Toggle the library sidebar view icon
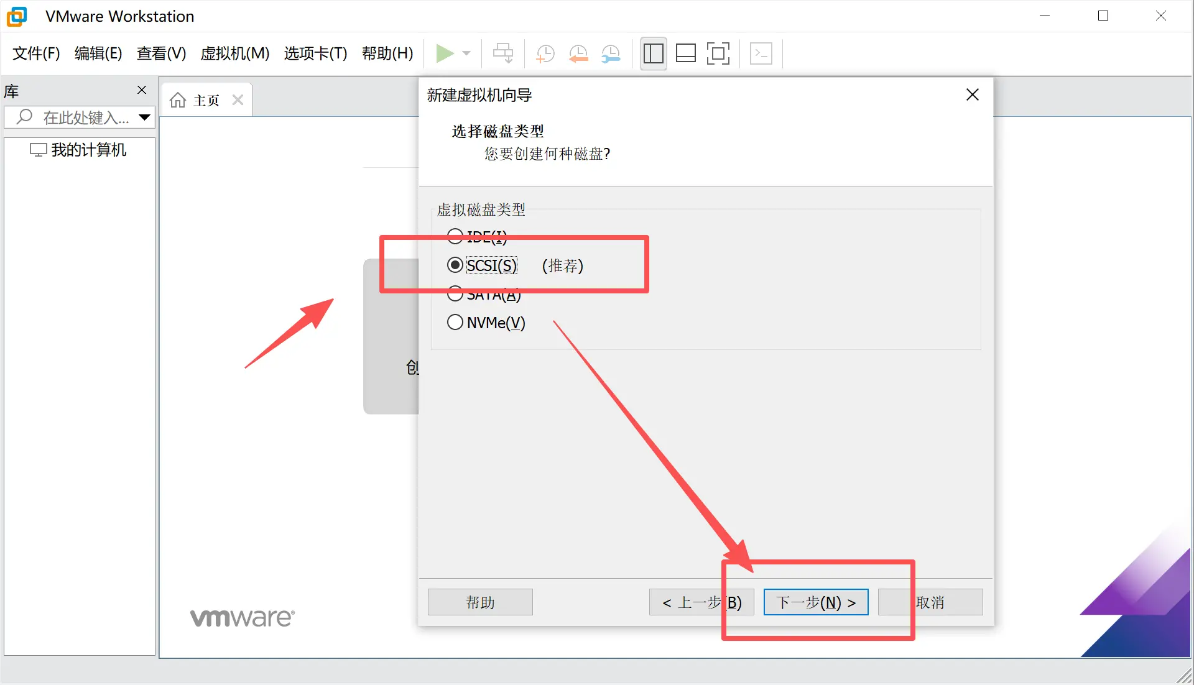1194x685 pixels. point(653,53)
